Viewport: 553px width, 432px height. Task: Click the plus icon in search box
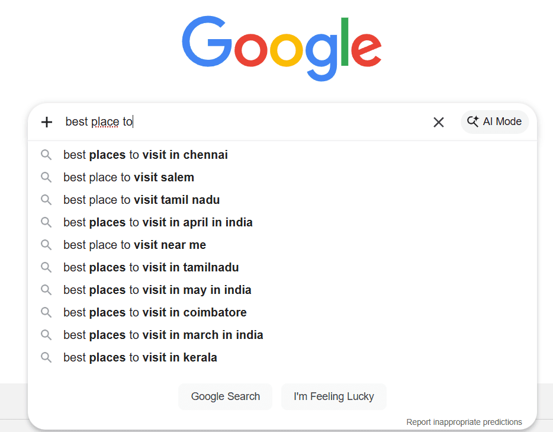(x=47, y=122)
